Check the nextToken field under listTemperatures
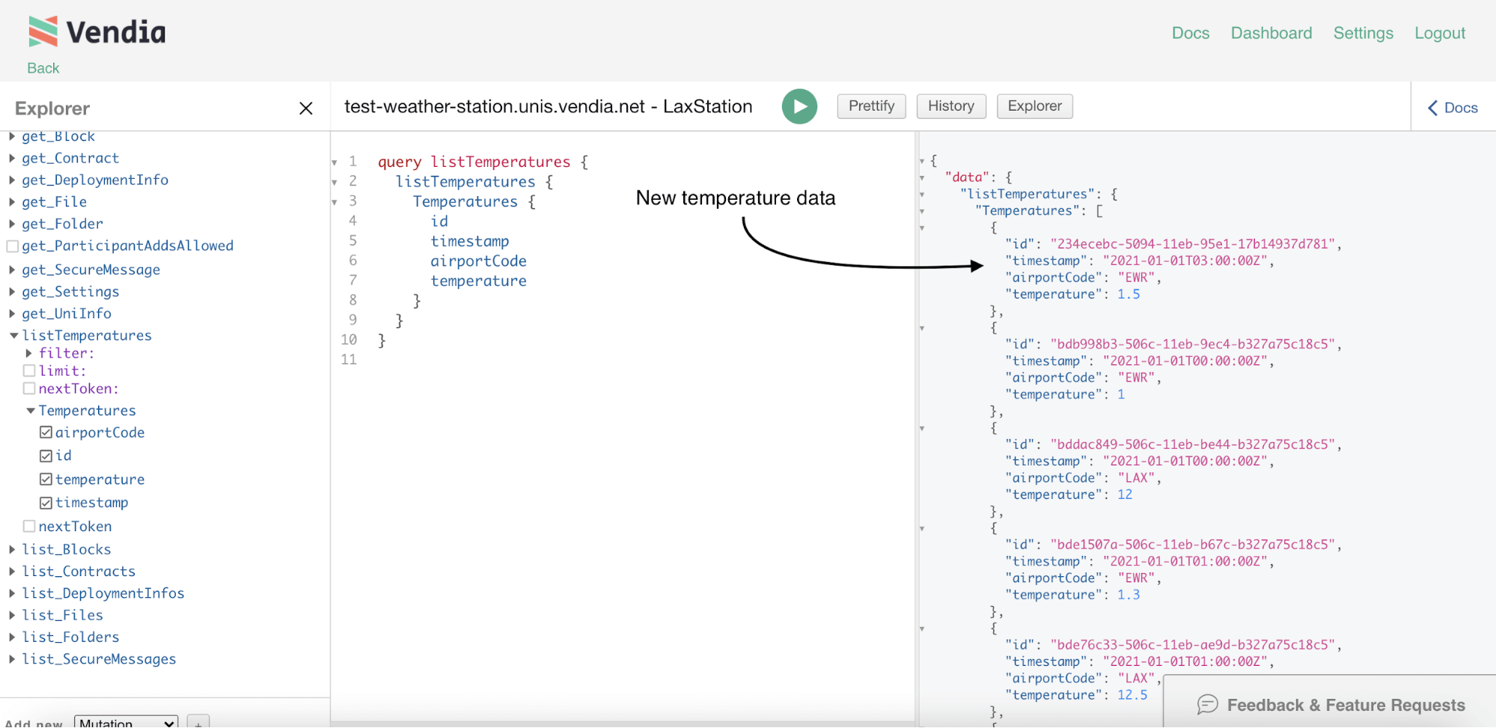 pyautogui.click(x=29, y=526)
